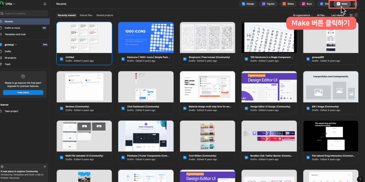Viewport: 365px width, 182px height.
Task: Click the file icon beside Cool Sliders
Action: pos(185,157)
